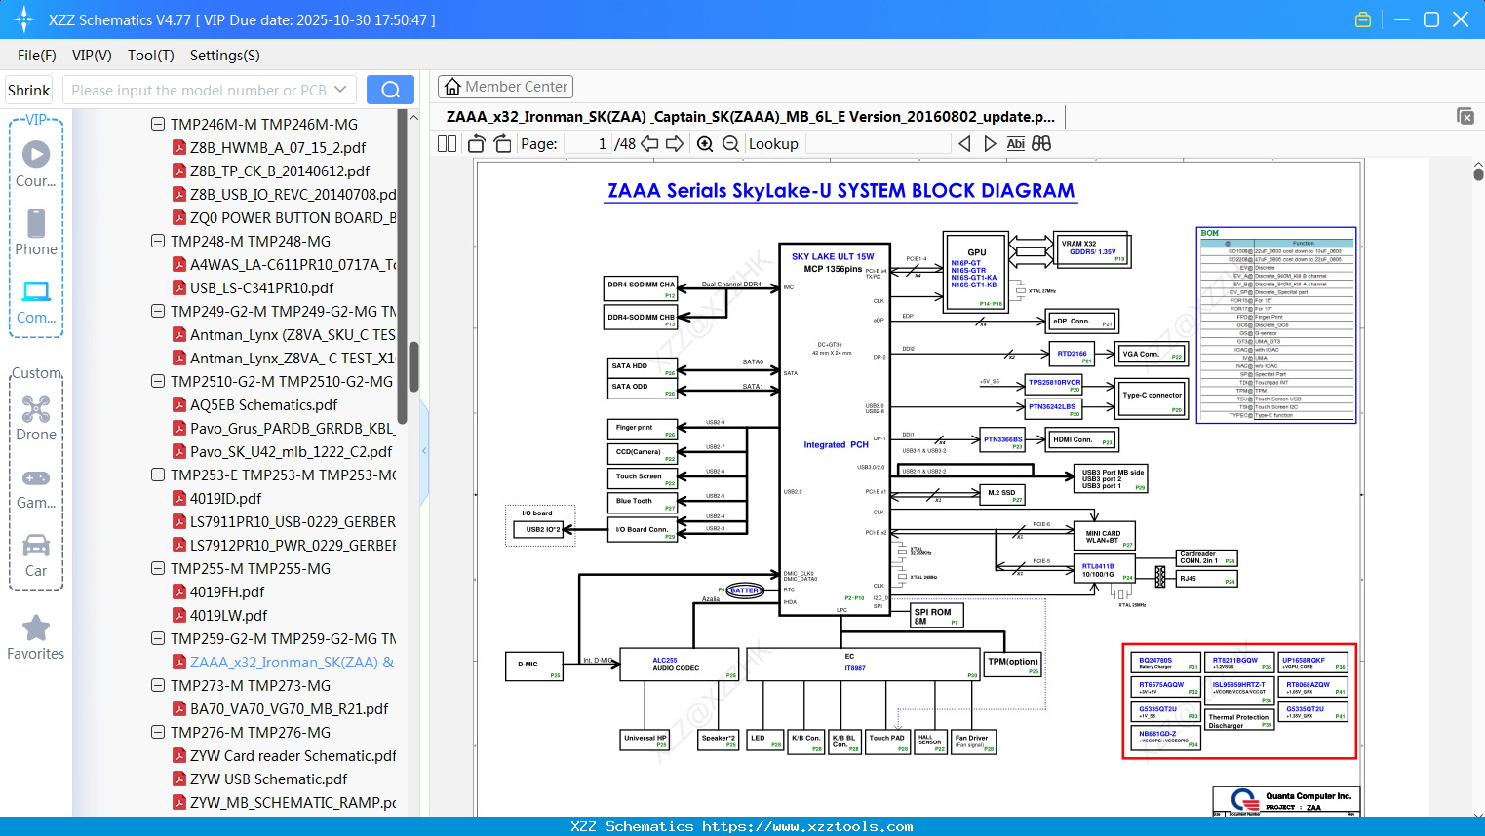Open the VIP(V) menu
The width and height of the screenshot is (1485, 836).
[92, 56]
